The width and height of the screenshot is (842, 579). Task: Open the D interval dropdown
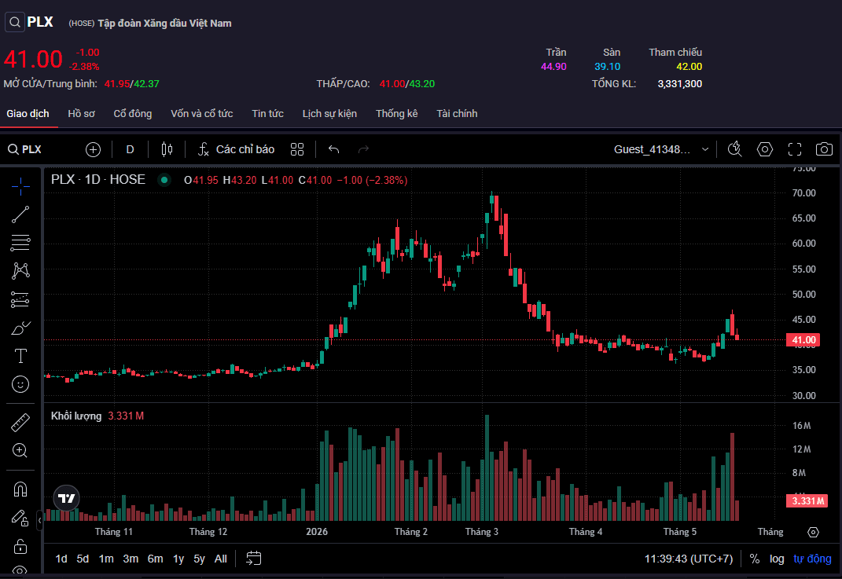(130, 150)
